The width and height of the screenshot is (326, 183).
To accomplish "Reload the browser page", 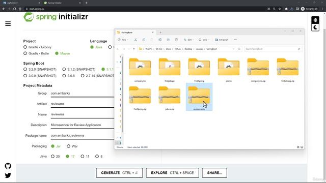I will [x=15, y=9].
